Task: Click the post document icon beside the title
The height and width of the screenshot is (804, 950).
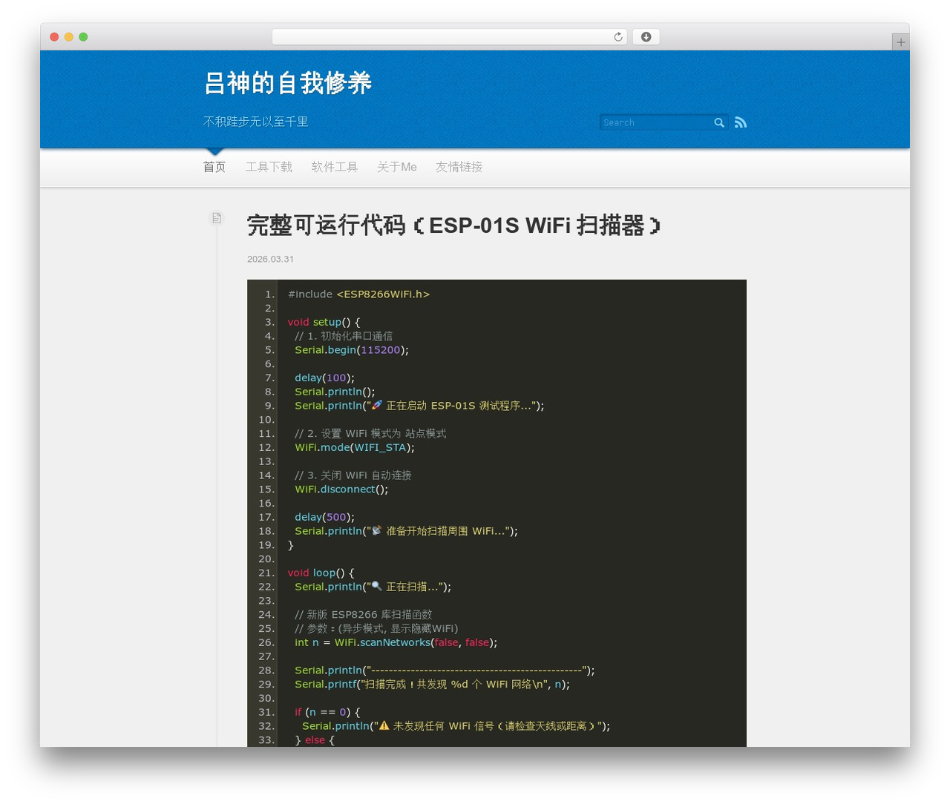Action: point(217,218)
